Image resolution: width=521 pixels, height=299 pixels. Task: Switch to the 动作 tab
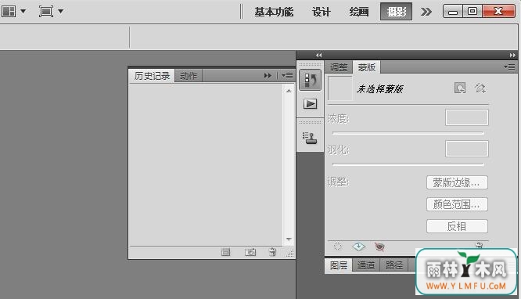coord(189,76)
